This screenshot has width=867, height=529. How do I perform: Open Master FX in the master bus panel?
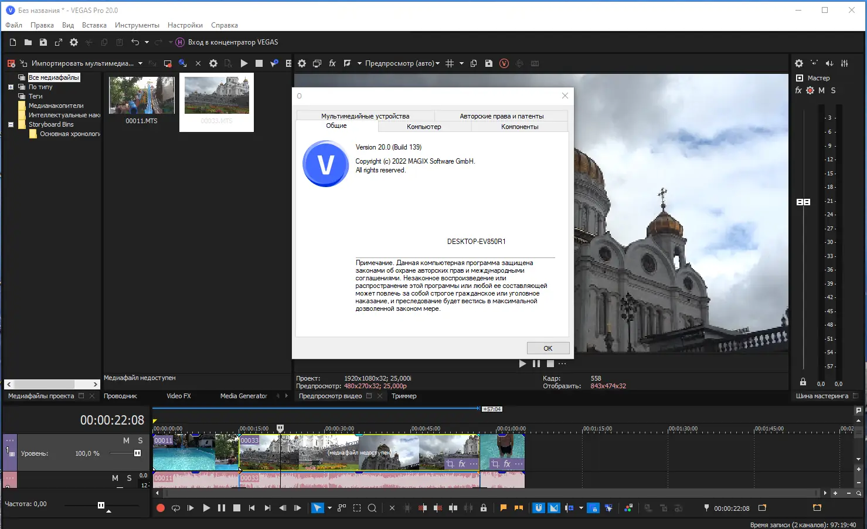(798, 90)
